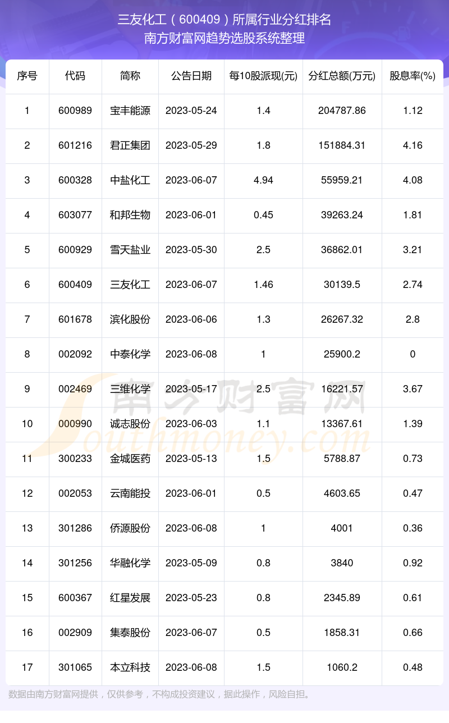Select stock name 宝丰能源
Image resolution: width=449 pixels, height=723 pixels.
(x=130, y=111)
